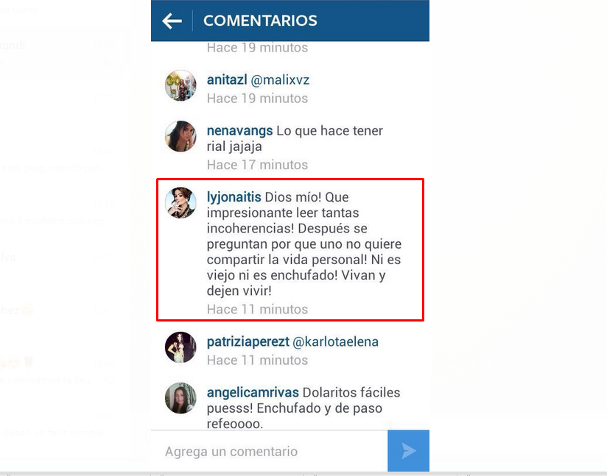Open patriziaperezt's profile picture
Screen dimensions: 607x476
click(x=180, y=347)
